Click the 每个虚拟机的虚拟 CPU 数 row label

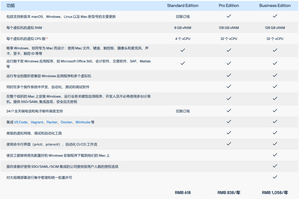click(26, 39)
